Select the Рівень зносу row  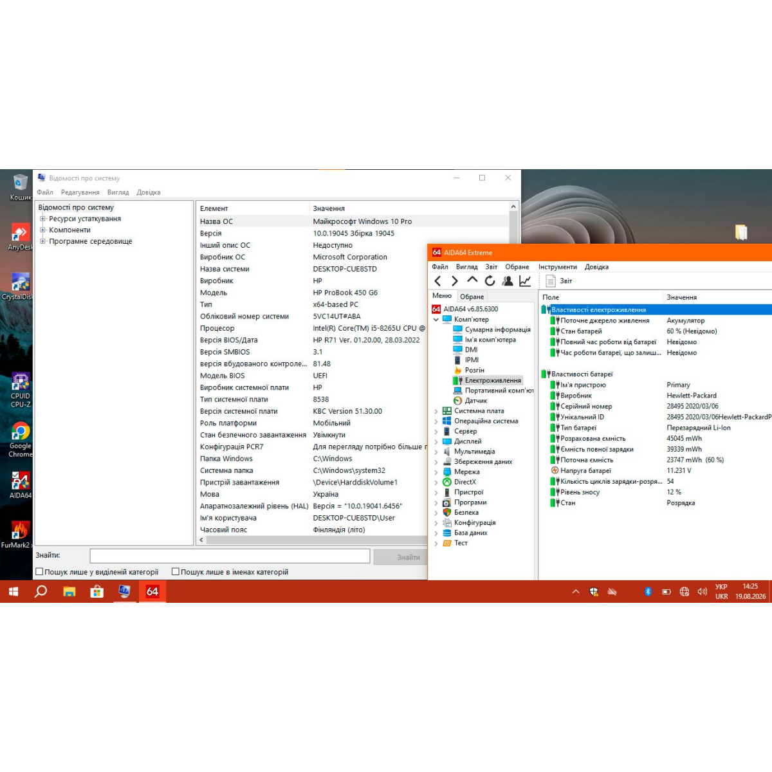656,492
